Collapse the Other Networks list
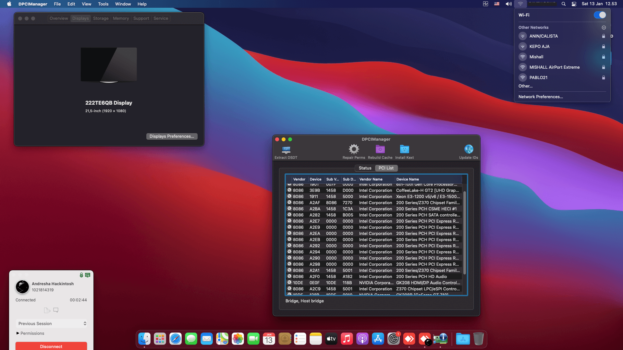 pos(604,28)
